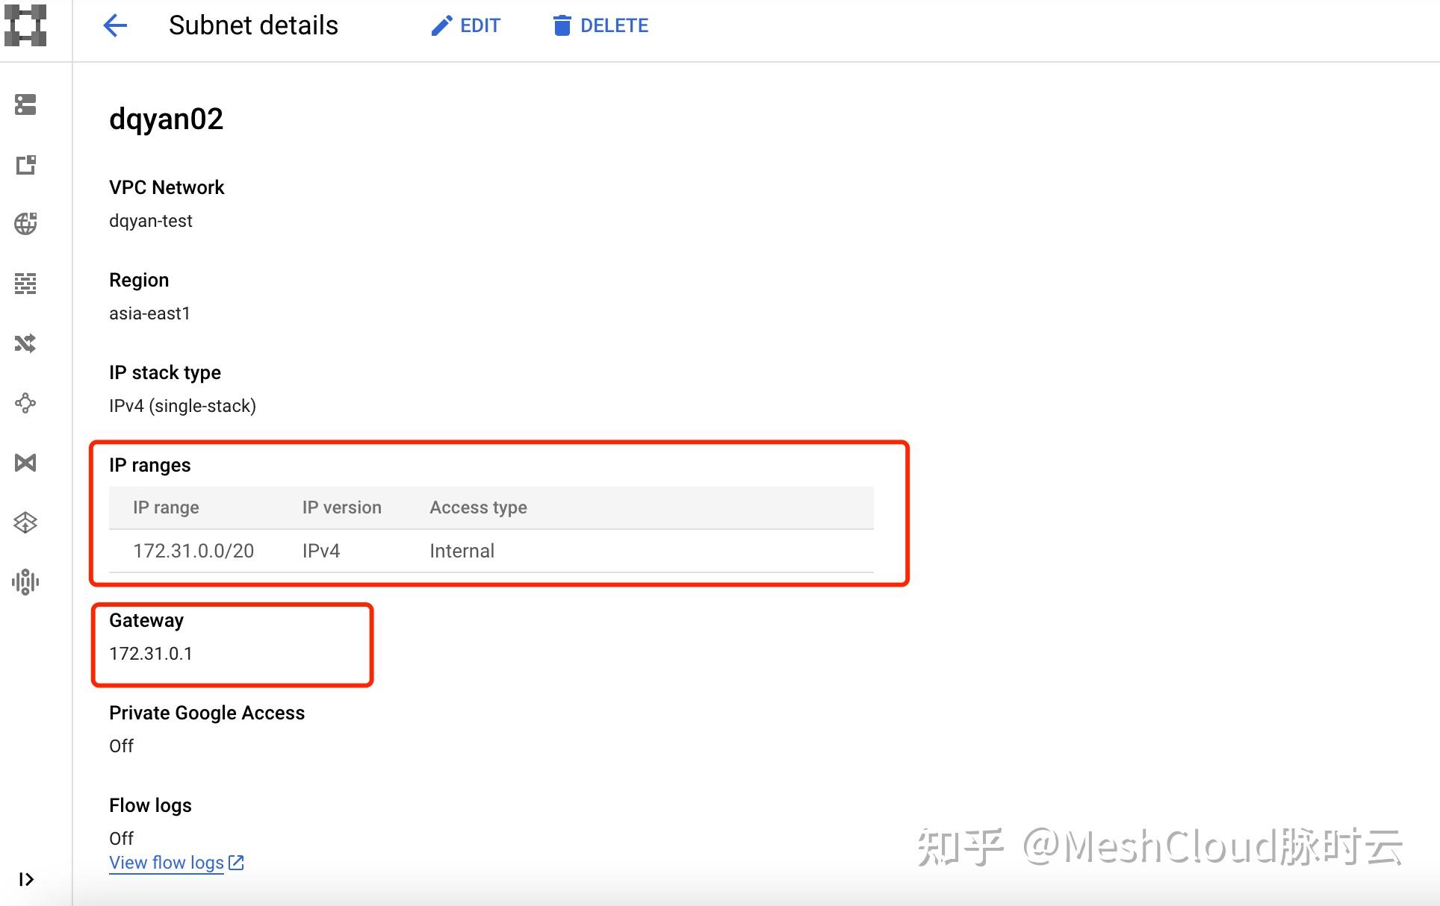
Task: Click the VPC network product logo icon
Action: point(25,25)
